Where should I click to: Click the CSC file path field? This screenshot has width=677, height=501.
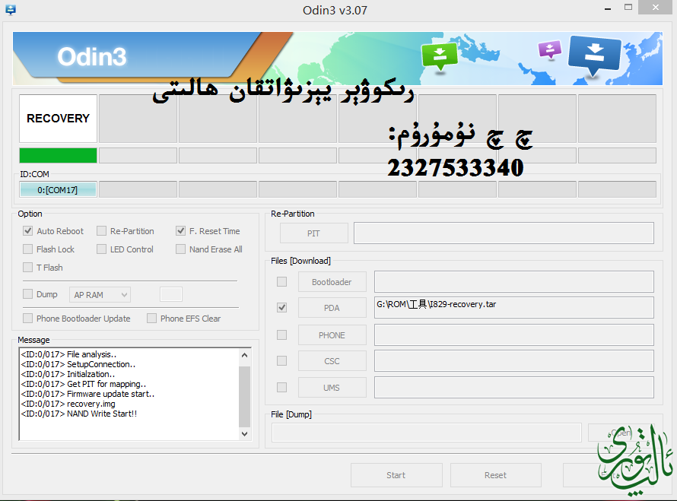(x=513, y=361)
